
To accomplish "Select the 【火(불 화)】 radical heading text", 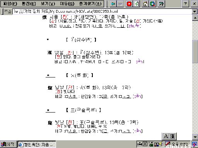I will pos(80,75).
